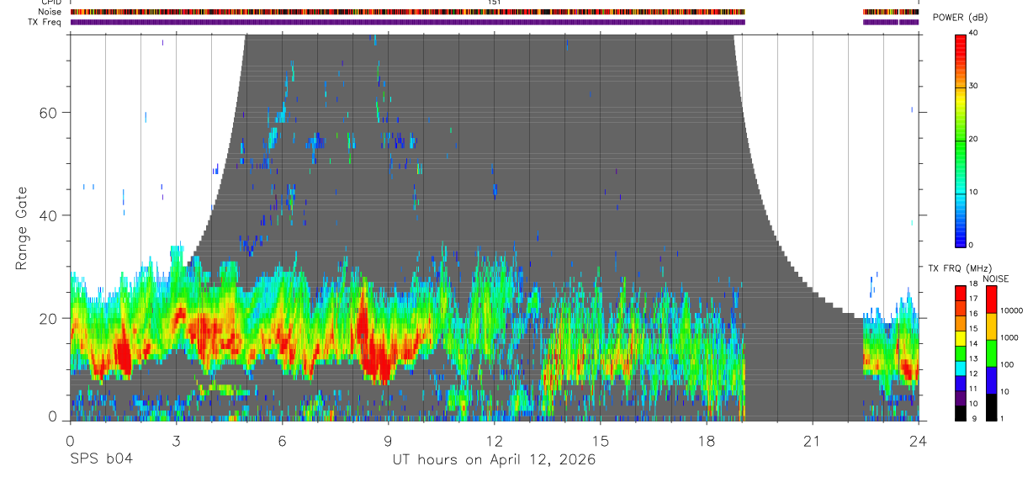Click the CPID value 151 at top

coord(494,3)
